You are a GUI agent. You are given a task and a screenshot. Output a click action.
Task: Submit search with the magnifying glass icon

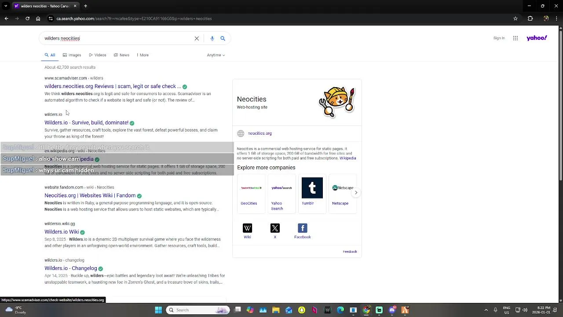coord(223,38)
